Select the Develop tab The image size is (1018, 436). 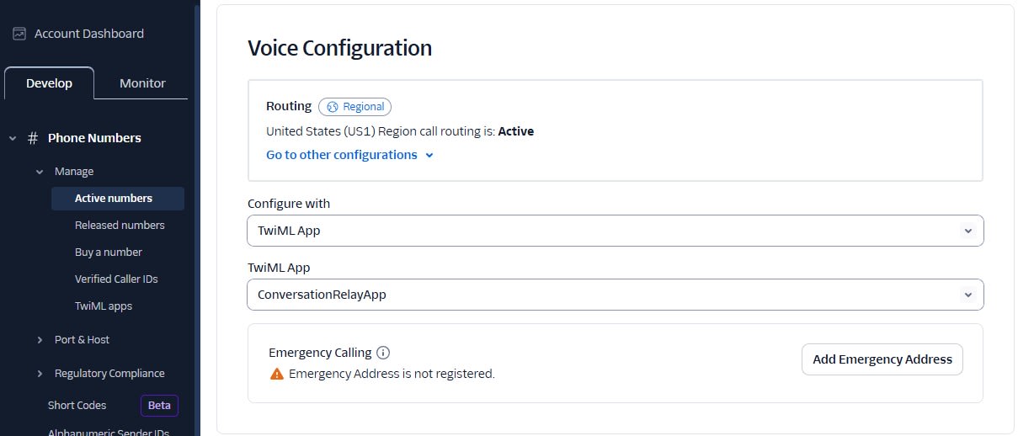point(49,83)
